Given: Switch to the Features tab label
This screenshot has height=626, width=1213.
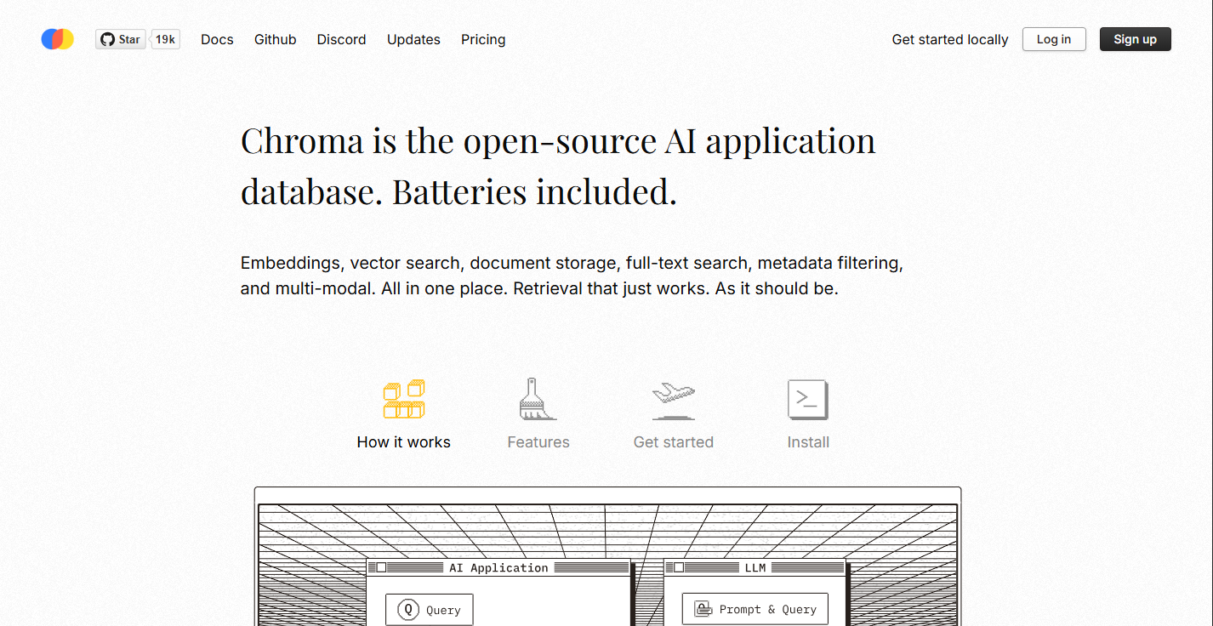Looking at the screenshot, I should click(x=538, y=442).
